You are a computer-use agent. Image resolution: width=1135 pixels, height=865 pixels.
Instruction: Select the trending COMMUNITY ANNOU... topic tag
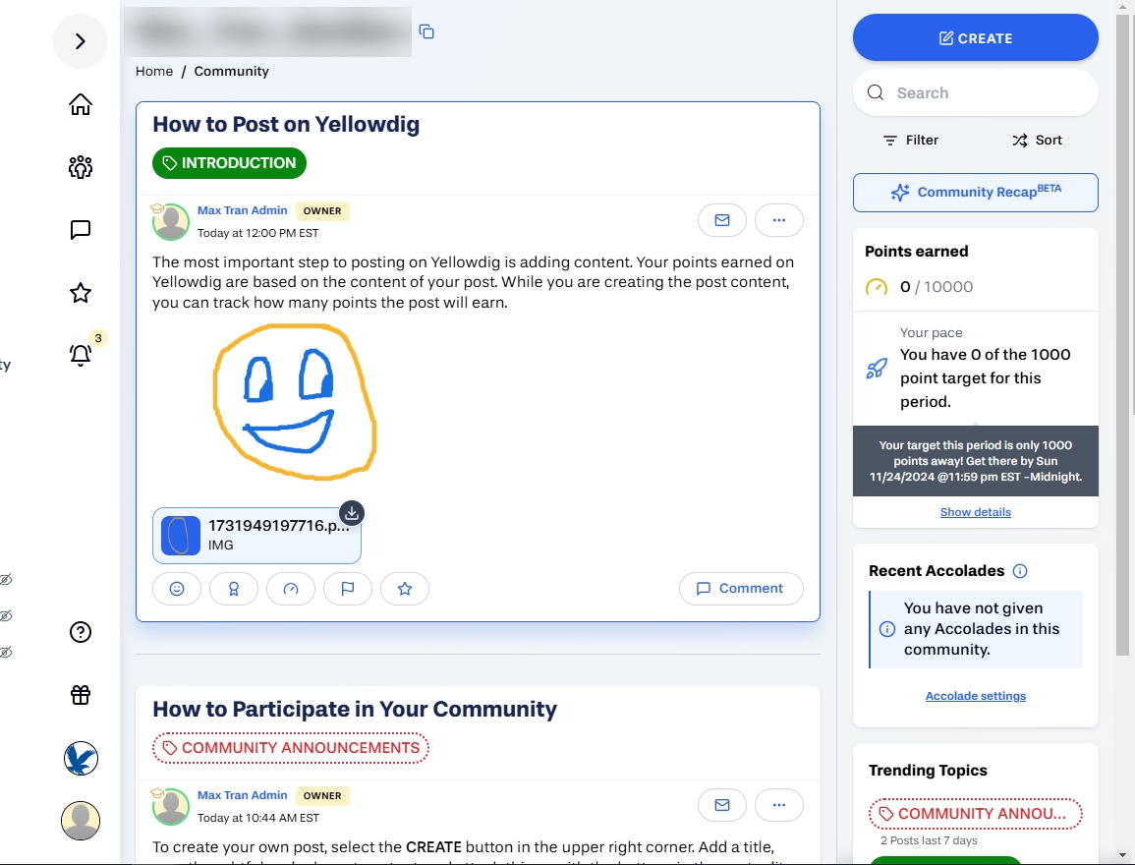[976, 814]
